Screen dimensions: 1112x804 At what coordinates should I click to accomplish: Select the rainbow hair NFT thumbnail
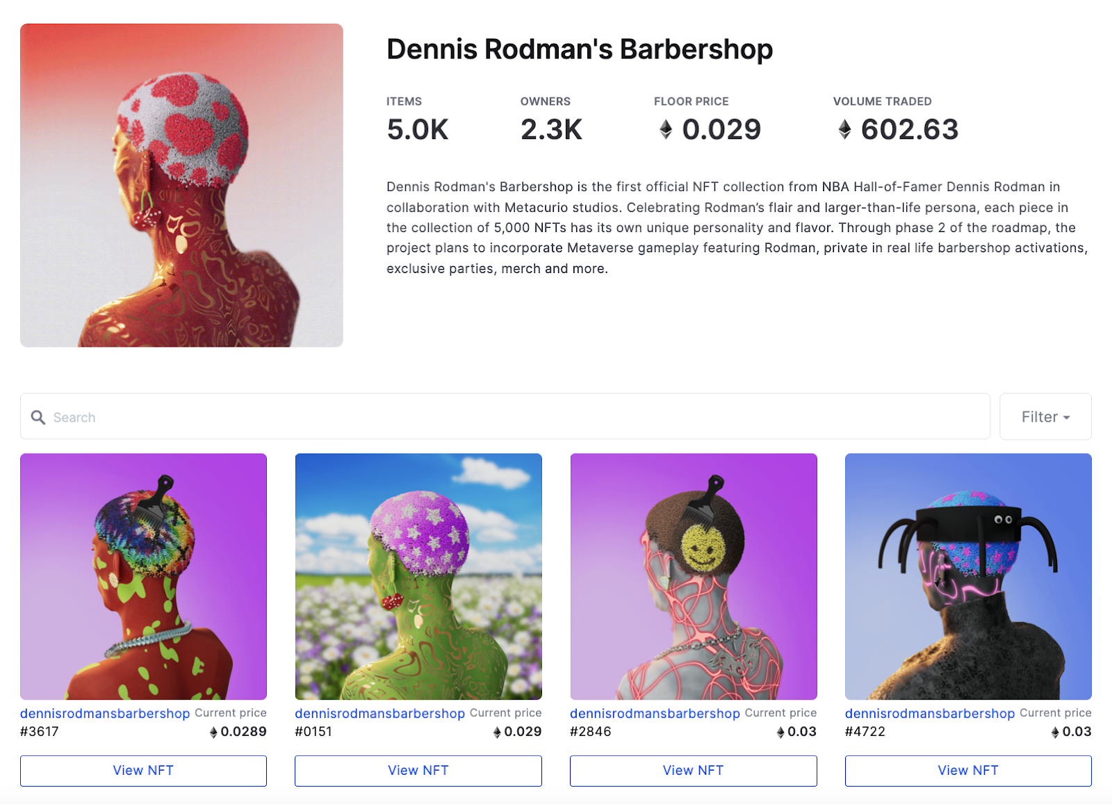pos(143,577)
